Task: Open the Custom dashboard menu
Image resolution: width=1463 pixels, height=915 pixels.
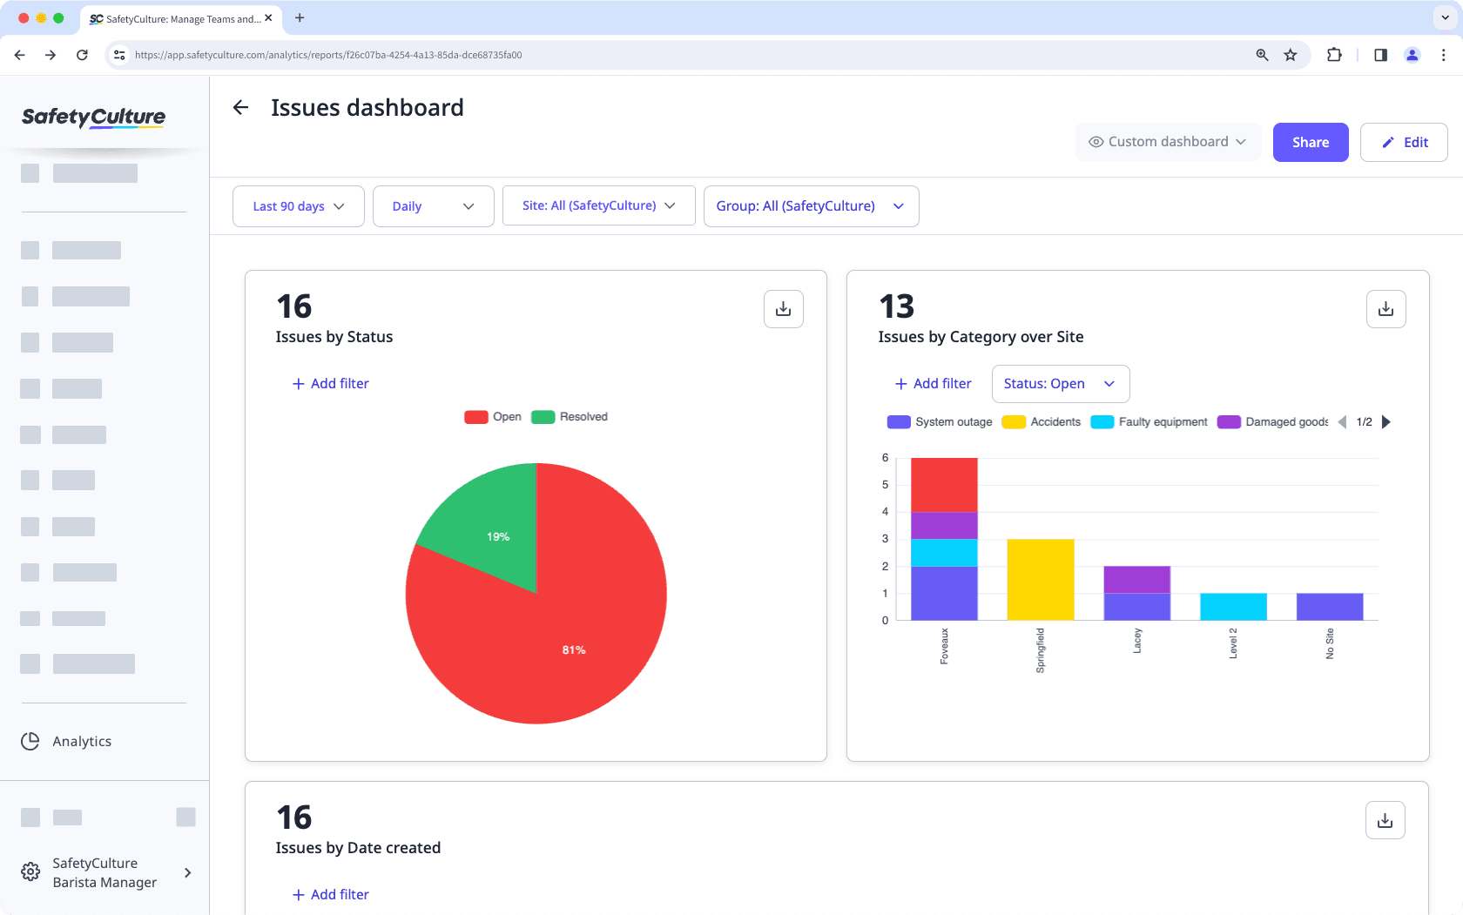Action: click(1168, 141)
